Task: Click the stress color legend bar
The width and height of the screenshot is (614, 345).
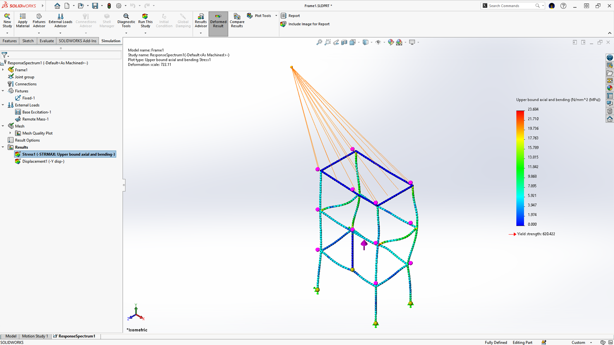Action: tap(520, 168)
